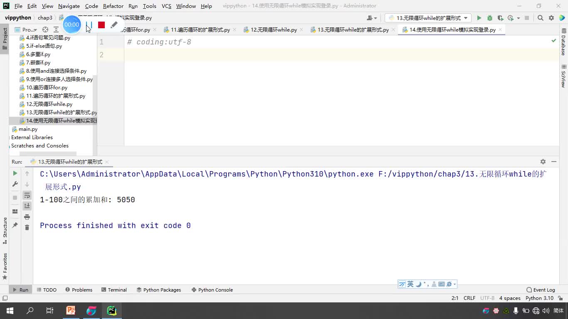This screenshot has height=319, width=568.
Task: Hide the Run tool window
Action: (554, 162)
